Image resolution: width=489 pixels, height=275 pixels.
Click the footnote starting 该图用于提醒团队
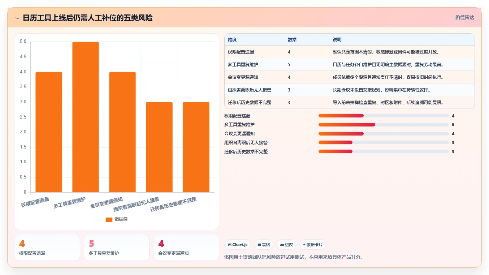pos(294,257)
